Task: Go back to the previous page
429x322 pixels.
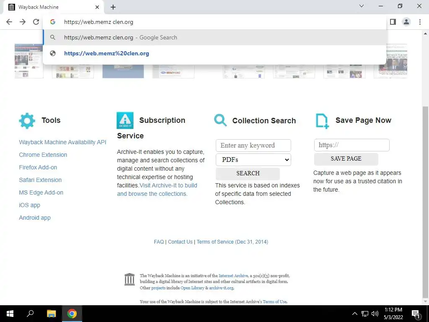Action: [x=9, y=22]
